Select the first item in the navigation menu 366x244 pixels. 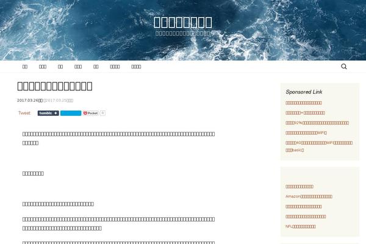pos(25,66)
